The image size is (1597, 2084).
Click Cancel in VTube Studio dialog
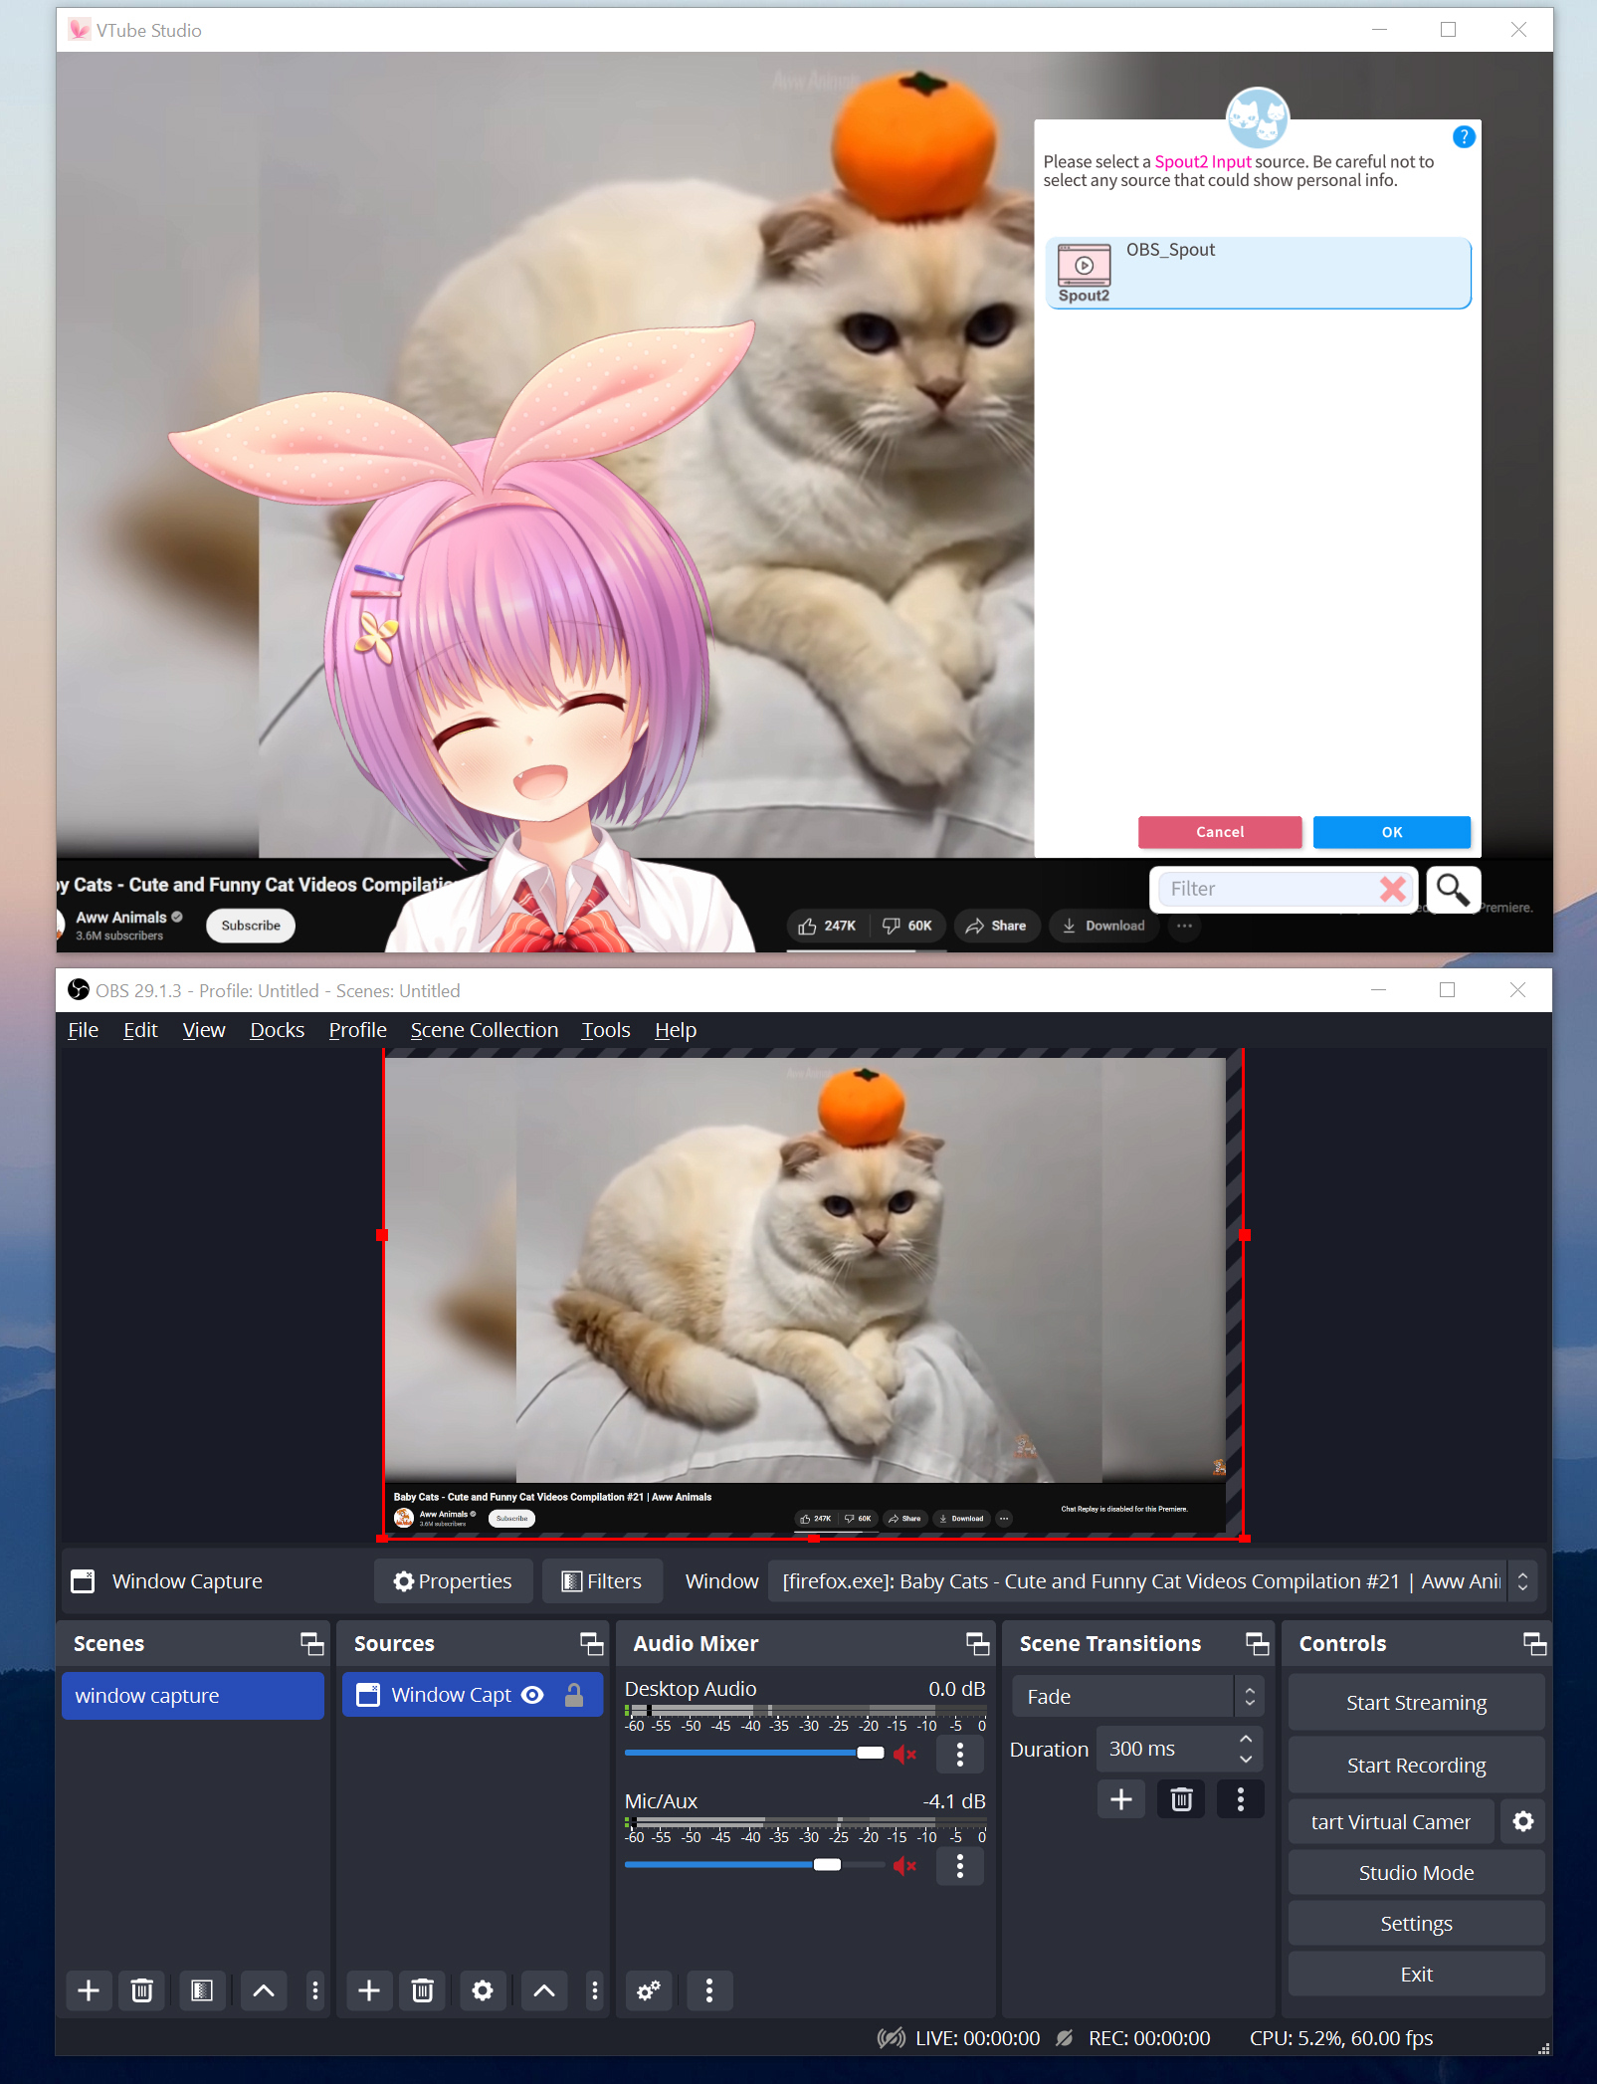click(x=1220, y=832)
